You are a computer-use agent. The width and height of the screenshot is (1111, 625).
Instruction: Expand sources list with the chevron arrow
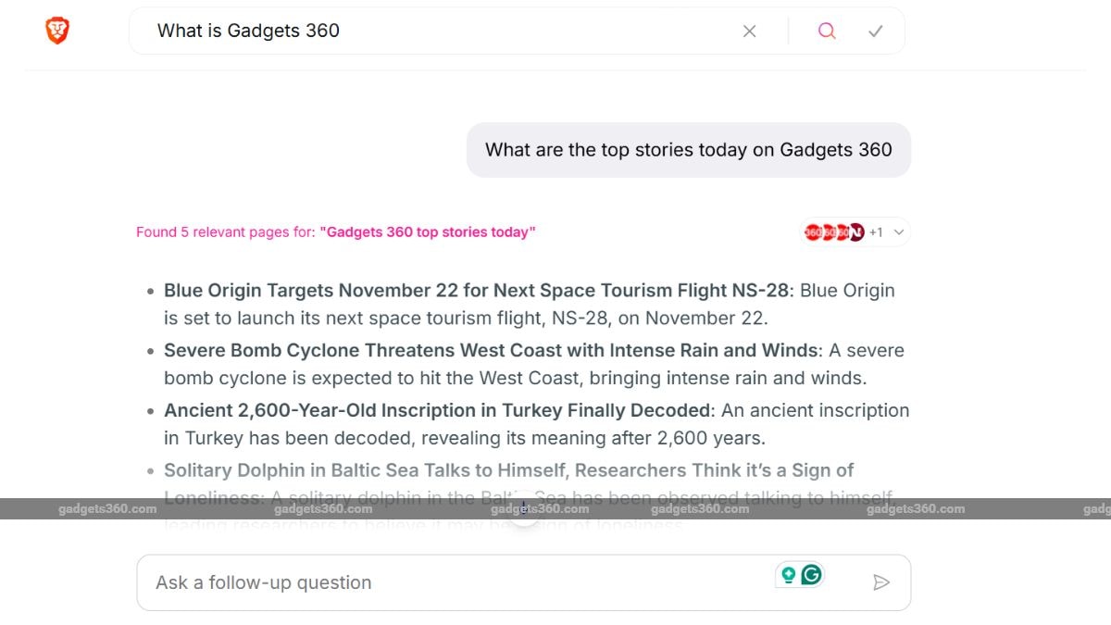pyautogui.click(x=898, y=232)
